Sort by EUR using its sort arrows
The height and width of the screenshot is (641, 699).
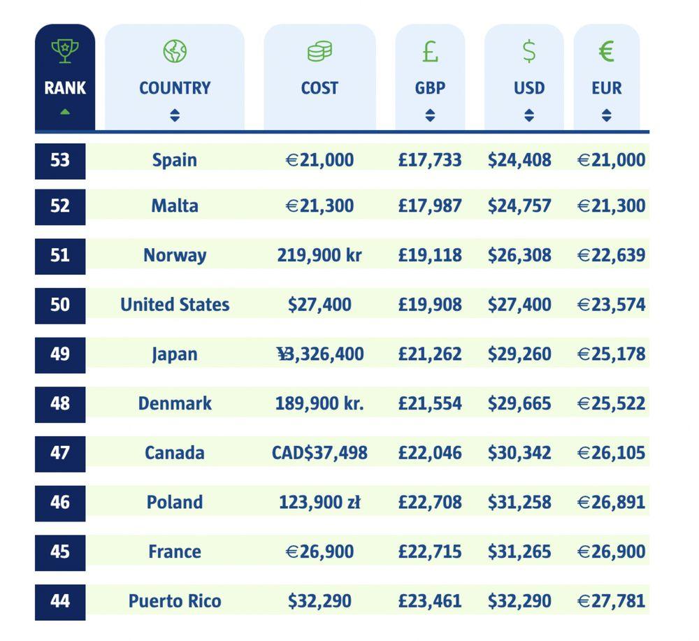pyautogui.click(x=606, y=115)
